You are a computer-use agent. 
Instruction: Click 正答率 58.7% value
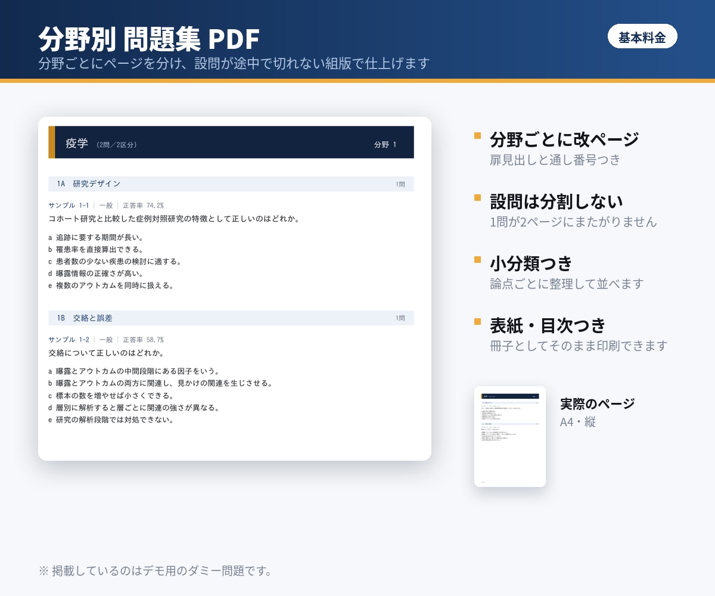coord(143,340)
